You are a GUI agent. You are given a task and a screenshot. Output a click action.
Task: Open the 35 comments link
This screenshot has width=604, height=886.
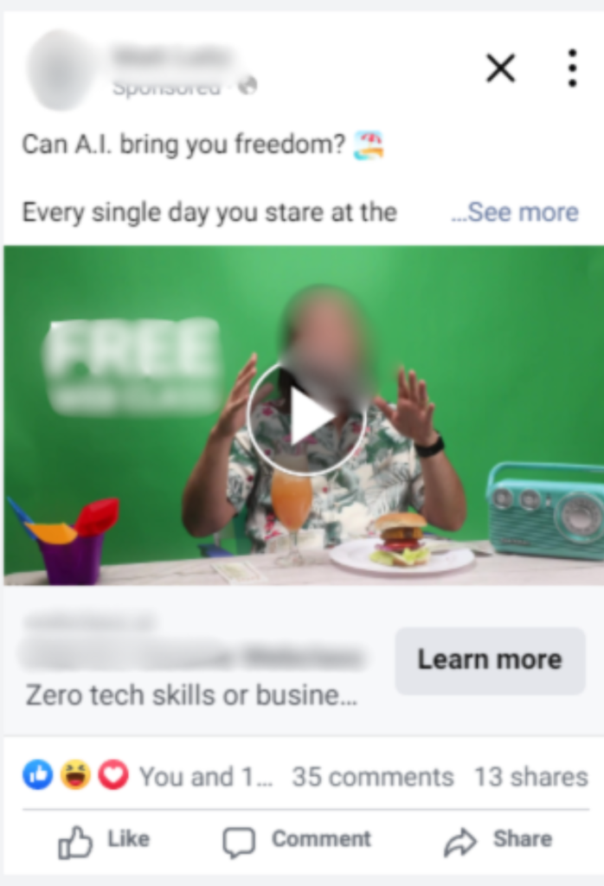(373, 777)
